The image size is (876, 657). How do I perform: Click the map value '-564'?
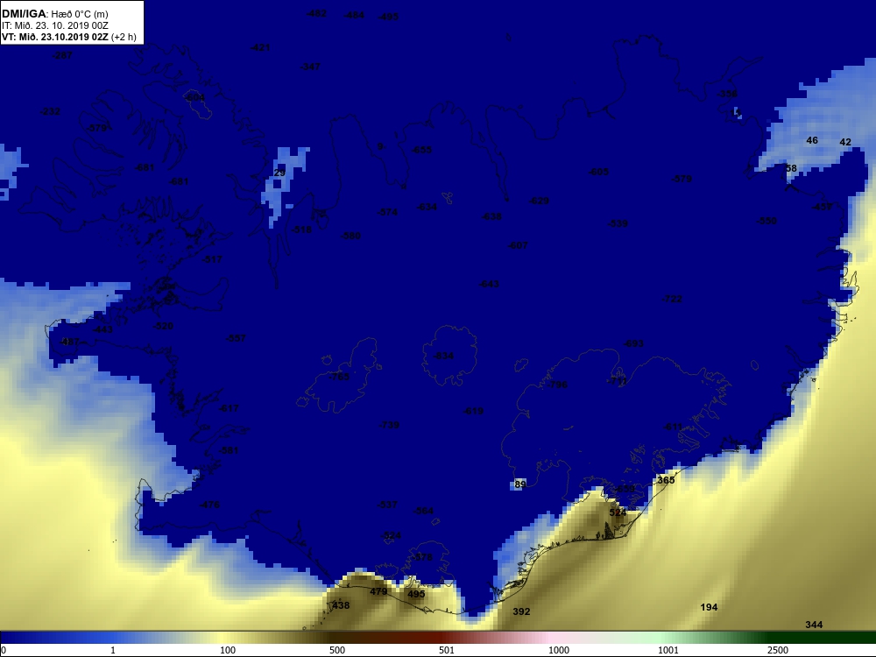(423, 511)
